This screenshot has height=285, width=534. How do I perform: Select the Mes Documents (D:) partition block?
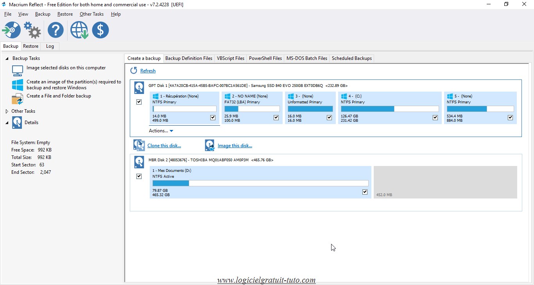click(260, 182)
